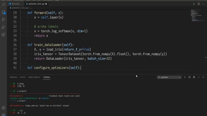The width and height of the screenshot is (207, 116).
Task: Close the terminal panel
Action: click(203, 77)
